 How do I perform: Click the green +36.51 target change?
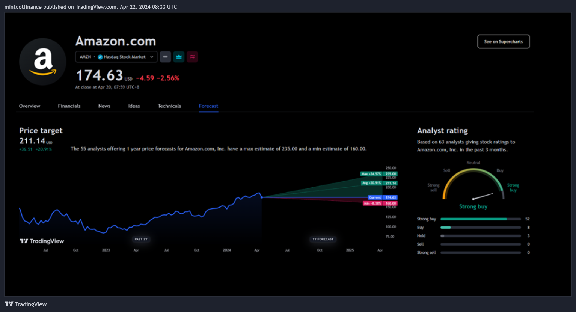click(x=26, y=149)
